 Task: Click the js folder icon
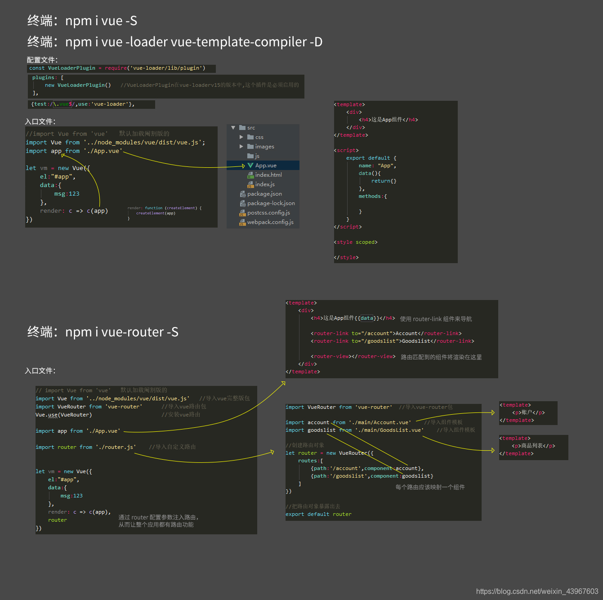[x=250, y=156]
